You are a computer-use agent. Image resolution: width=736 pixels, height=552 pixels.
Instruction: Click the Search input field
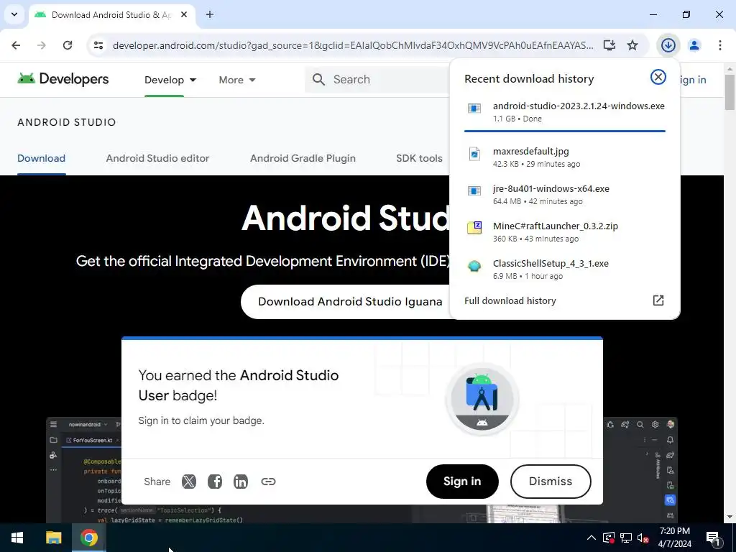[378, 79]
